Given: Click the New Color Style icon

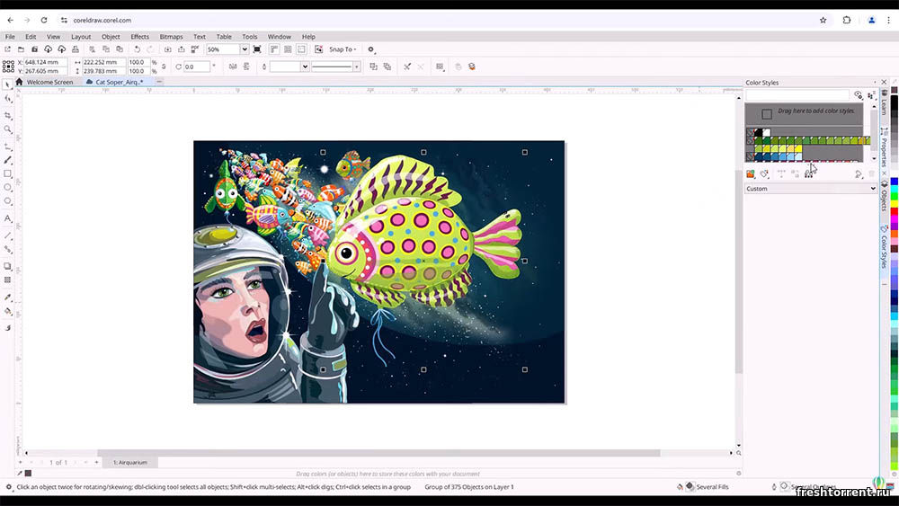Looking at the screenshot, I should coord(751,173).
